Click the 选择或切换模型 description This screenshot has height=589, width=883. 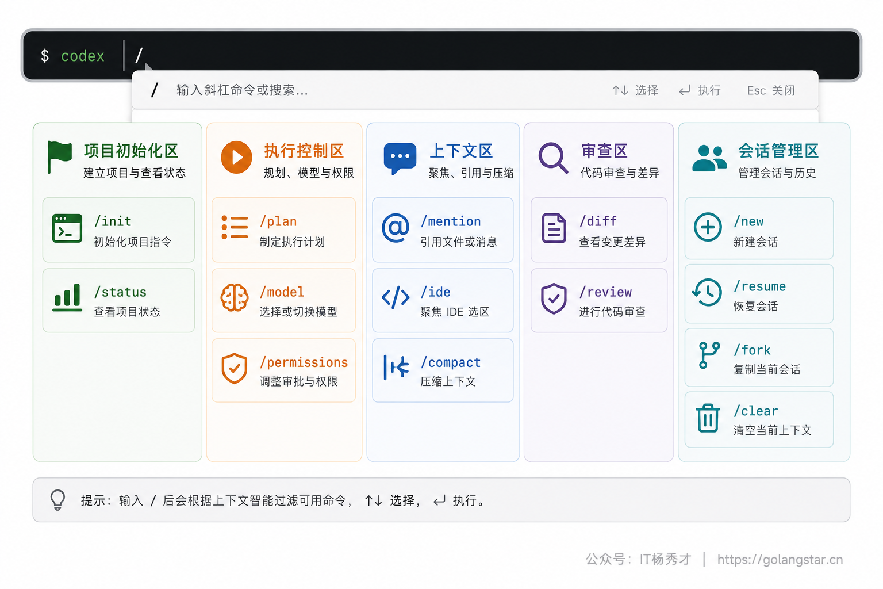click(x=298, y=312)
